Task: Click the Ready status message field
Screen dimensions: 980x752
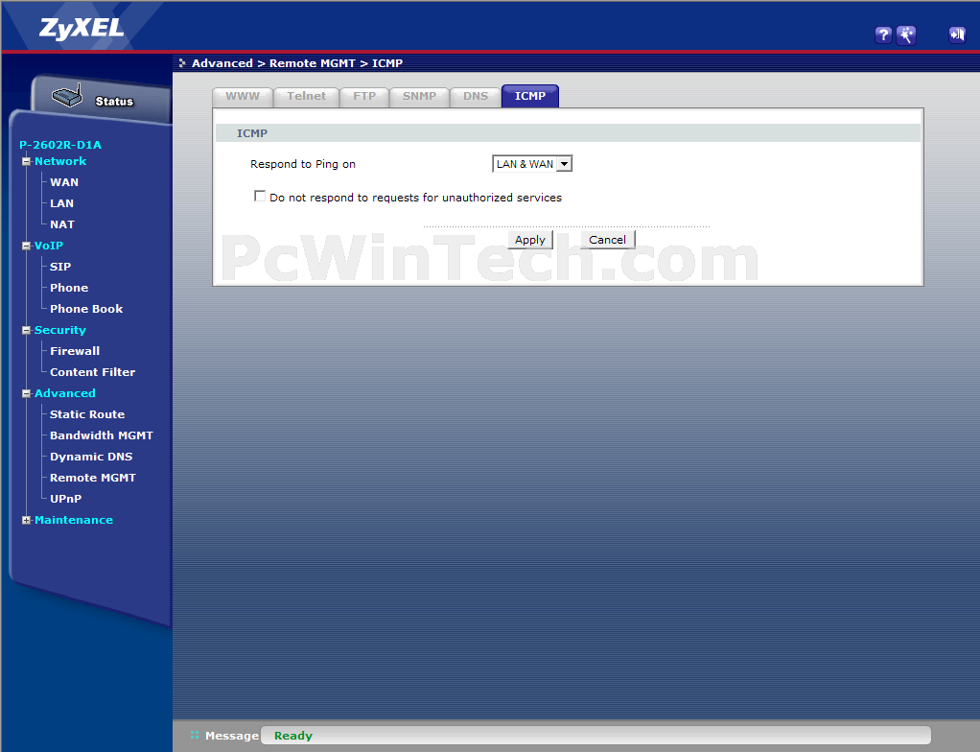Action: tap(595, 736)
